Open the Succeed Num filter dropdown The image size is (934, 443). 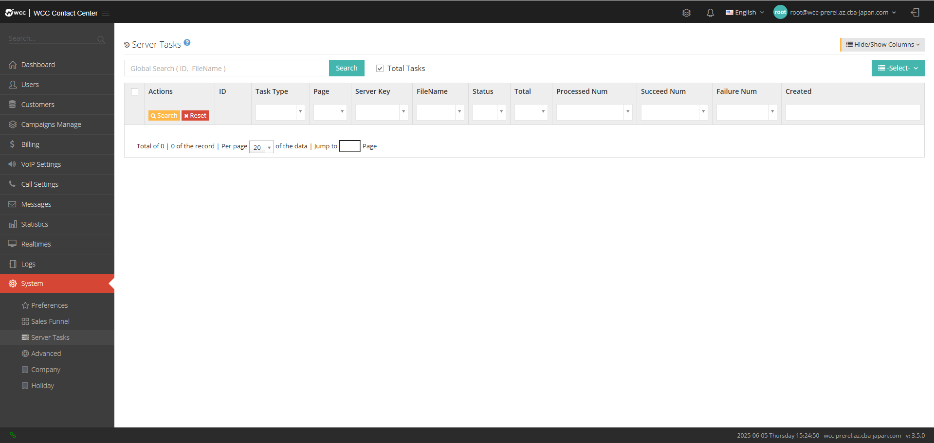pos(675,112)
